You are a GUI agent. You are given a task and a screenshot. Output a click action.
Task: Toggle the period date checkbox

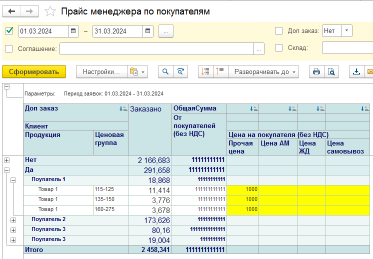pyautogui.click(x=9, y=31)
